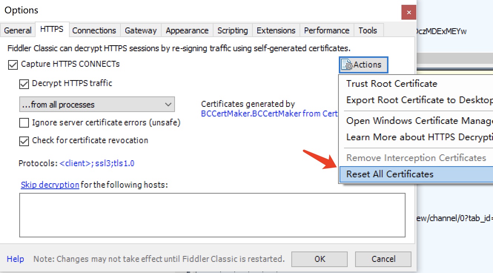Image resolution: width=493 pixels, height=273 pixels.
Task: Switch to the General tab
Action: pos(18,30)
